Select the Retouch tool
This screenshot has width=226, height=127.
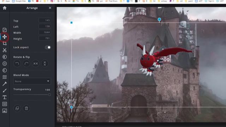click(x=5, y=84)
